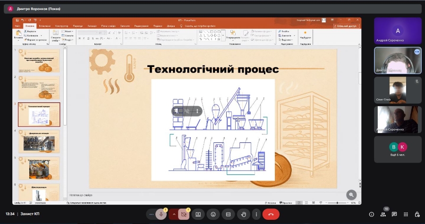Screen dimensions: 425x224
Task: Toggle the microphone in the call bar
Action: pos(161,214)
